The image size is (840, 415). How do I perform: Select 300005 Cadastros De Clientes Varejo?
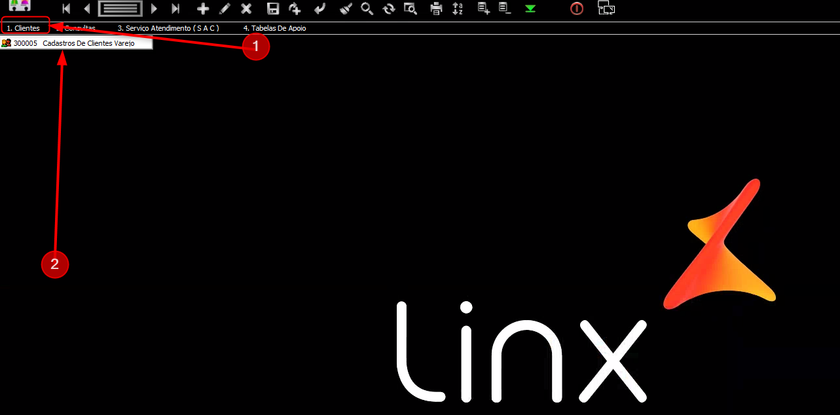click(76, 43)
